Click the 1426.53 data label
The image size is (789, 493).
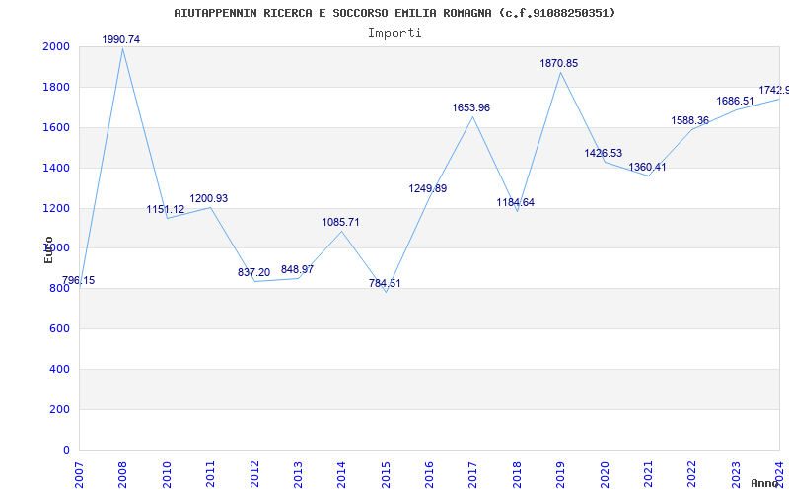pyautogui.click(x=604, y=153)
